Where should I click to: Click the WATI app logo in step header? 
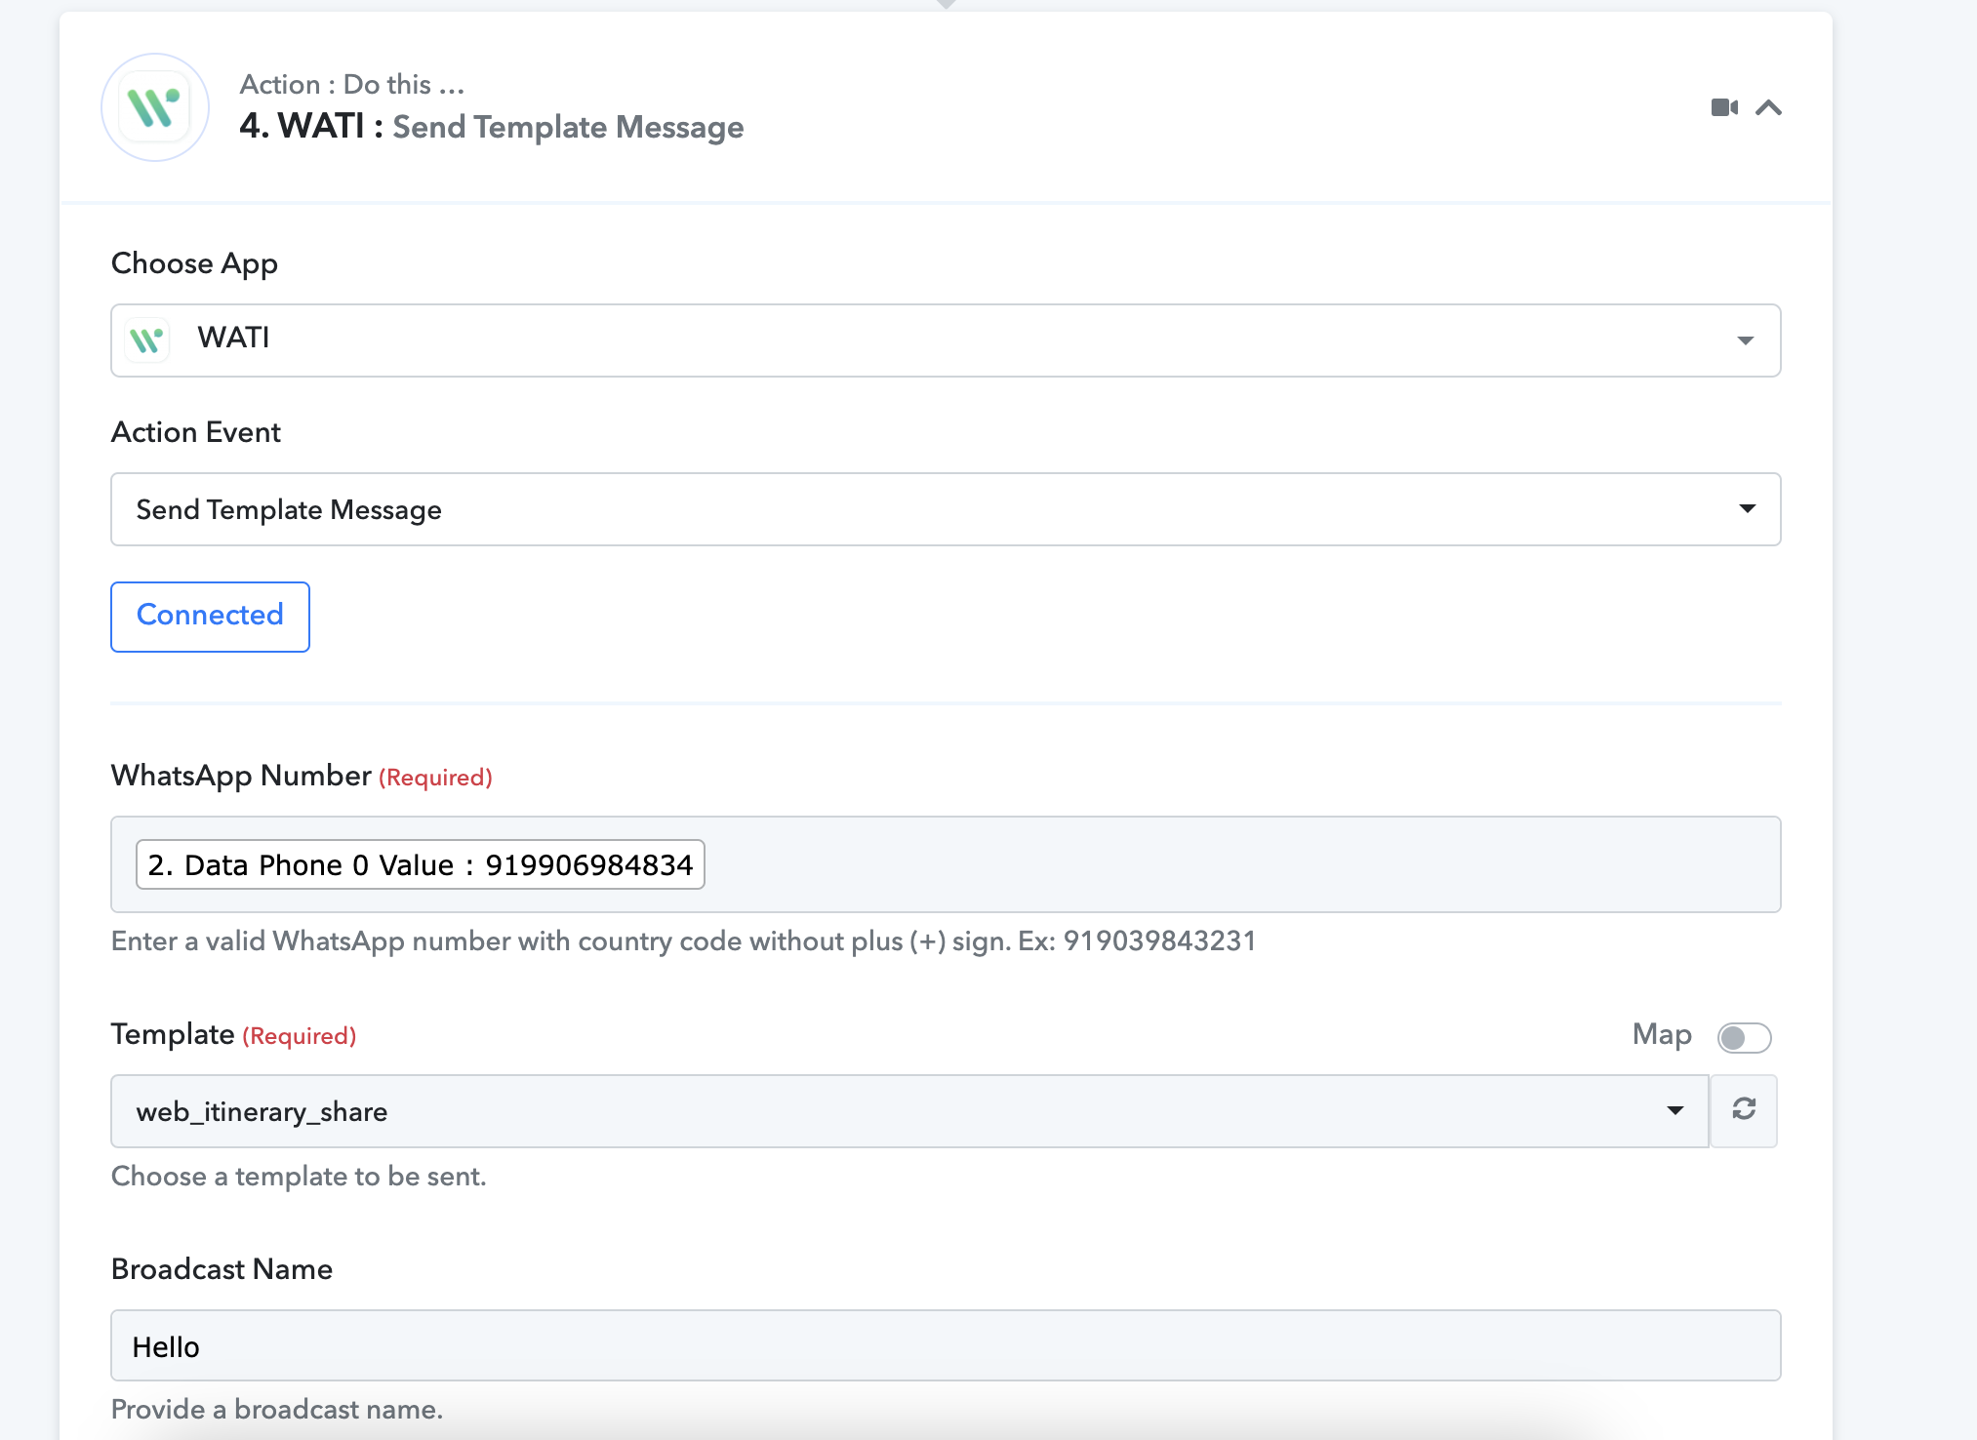[x=155, y=107]
